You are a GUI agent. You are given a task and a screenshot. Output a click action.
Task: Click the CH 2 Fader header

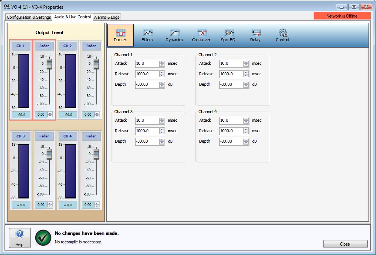[x=91, y=46]
